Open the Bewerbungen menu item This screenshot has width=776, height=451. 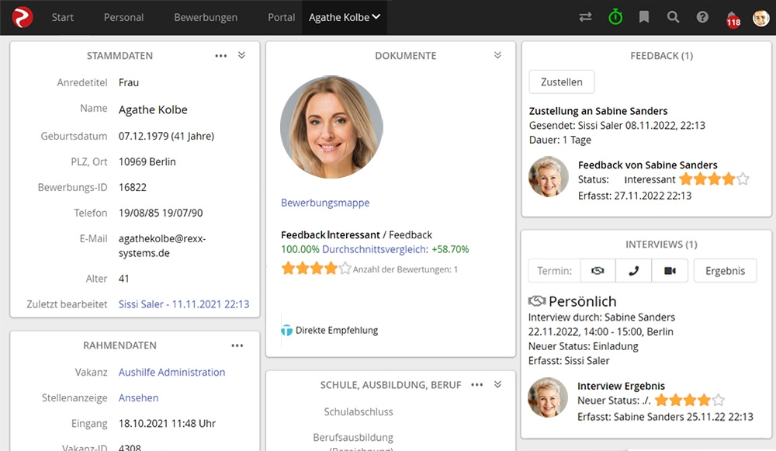click(206, 17)
